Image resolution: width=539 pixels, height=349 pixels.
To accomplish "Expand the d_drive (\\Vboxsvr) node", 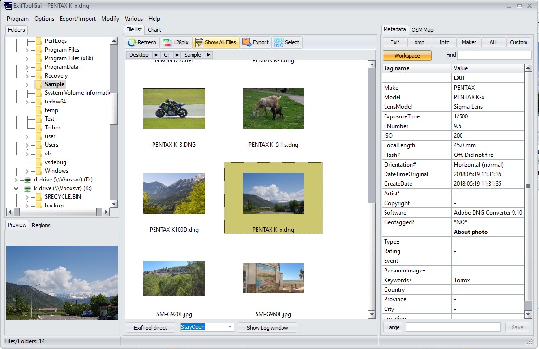I will [x=16, y=180].
